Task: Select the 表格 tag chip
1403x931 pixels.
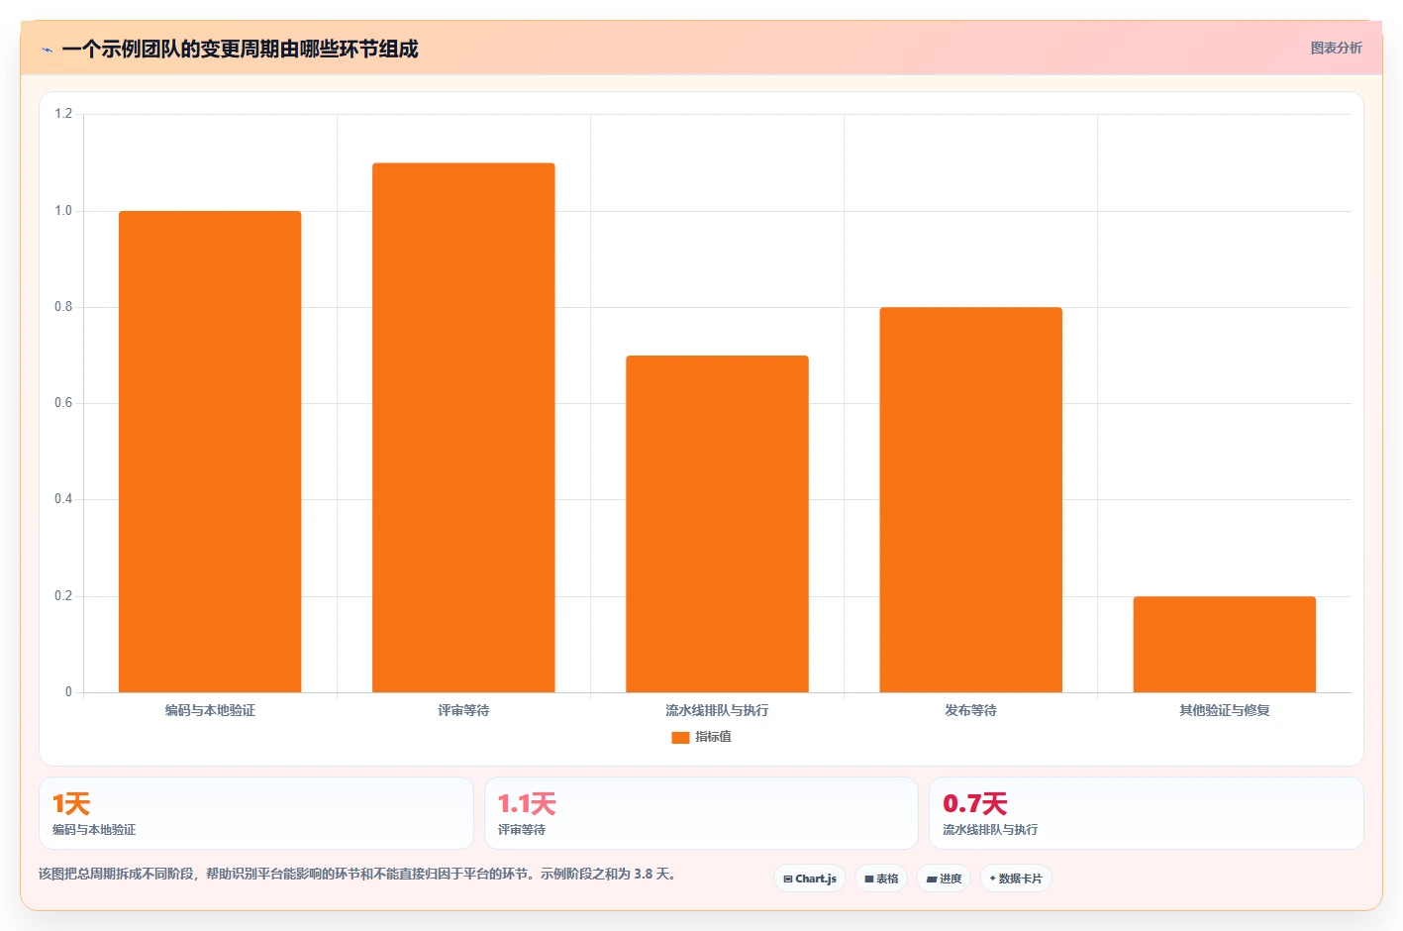Action: point(881,879)
